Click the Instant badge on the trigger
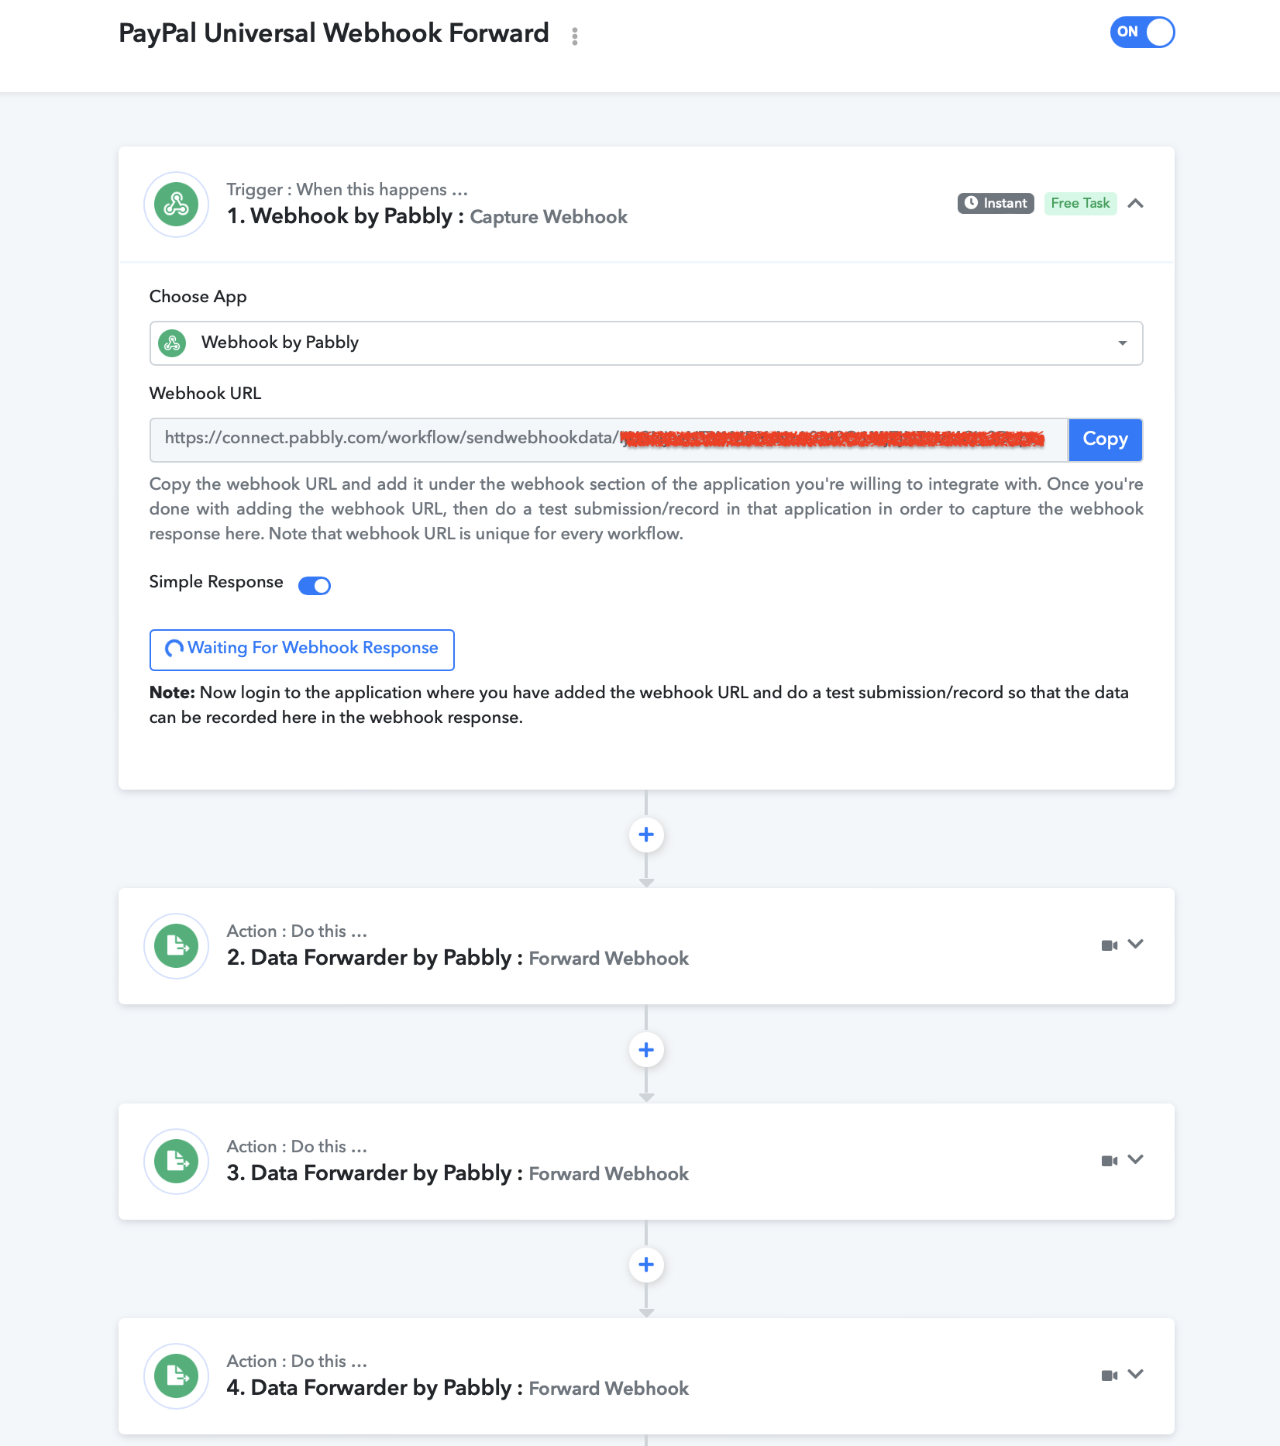 996,203
